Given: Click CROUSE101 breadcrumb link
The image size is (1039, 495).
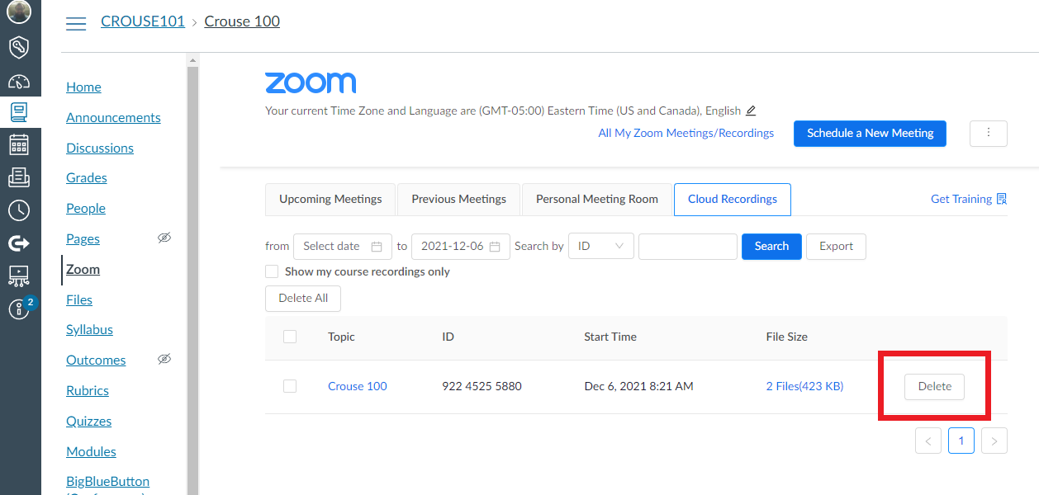Looking at the screenshot, I should (x=143, y=21).
